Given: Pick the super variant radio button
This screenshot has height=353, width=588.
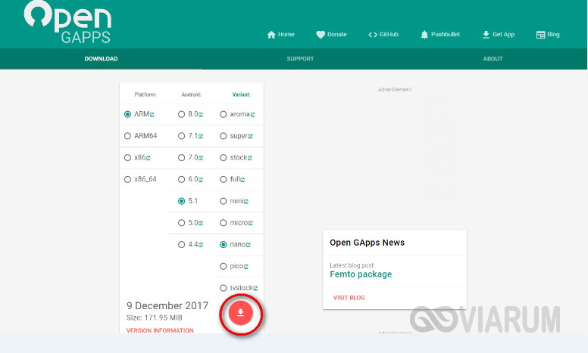Looking at the screenshot, I should pos(223,136).
